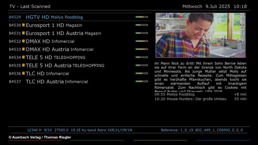
Task: Select DMAX HD Infomercial channel
Action: 80,41
